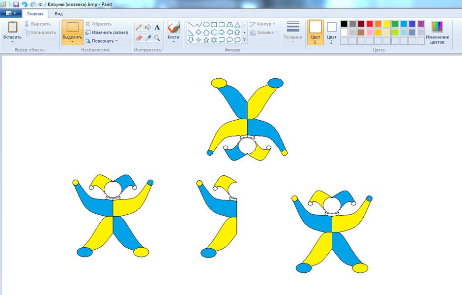
Task: Toggle the Выделить selection tool
Action: point(72,30)
